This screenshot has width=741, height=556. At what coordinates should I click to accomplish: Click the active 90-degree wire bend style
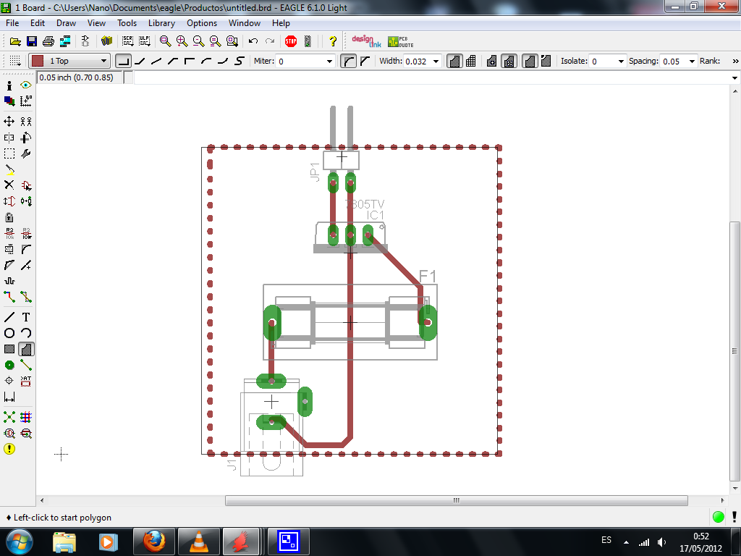tap(123, 61)
